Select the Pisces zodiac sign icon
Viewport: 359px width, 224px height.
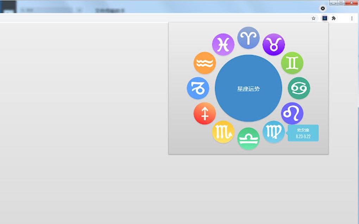(223, 44)
